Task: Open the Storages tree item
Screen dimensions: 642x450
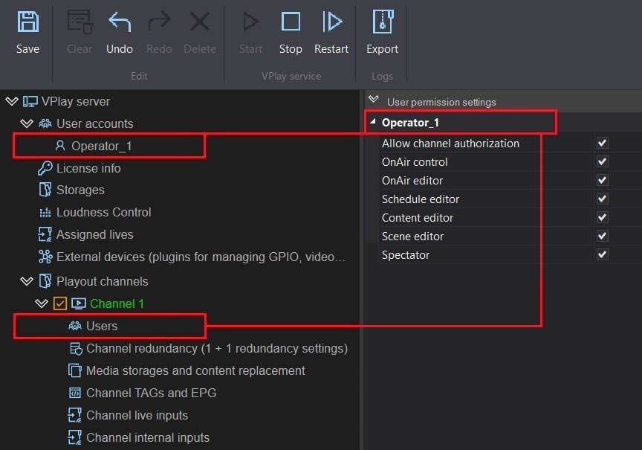Action: click(x=80, y=190)
